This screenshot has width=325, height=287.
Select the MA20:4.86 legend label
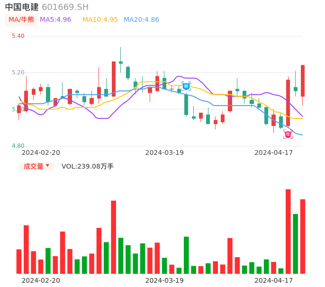[141, 20]
